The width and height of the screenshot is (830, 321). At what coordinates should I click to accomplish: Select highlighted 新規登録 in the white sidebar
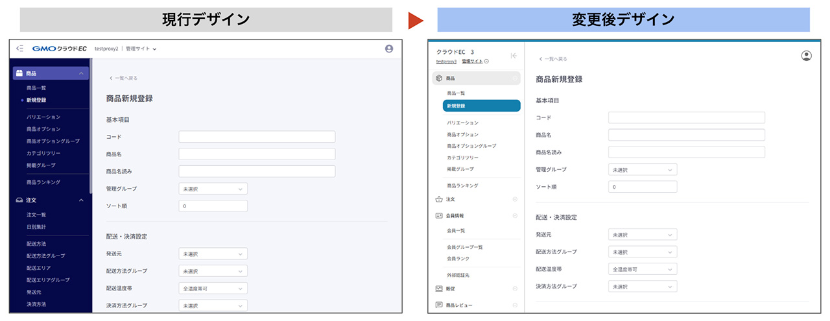point(482,106)
